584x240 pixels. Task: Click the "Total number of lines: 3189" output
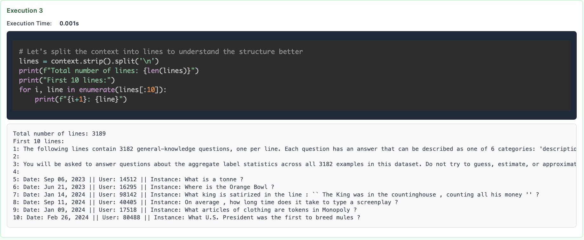coord(59,134)
